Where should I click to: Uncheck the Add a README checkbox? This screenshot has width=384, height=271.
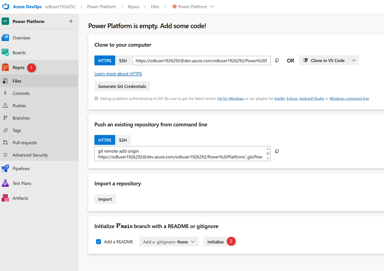tap(98, 241)
